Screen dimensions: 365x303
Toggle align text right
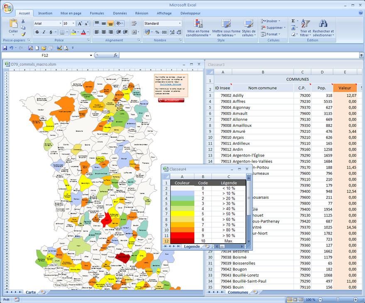[110, 32]
